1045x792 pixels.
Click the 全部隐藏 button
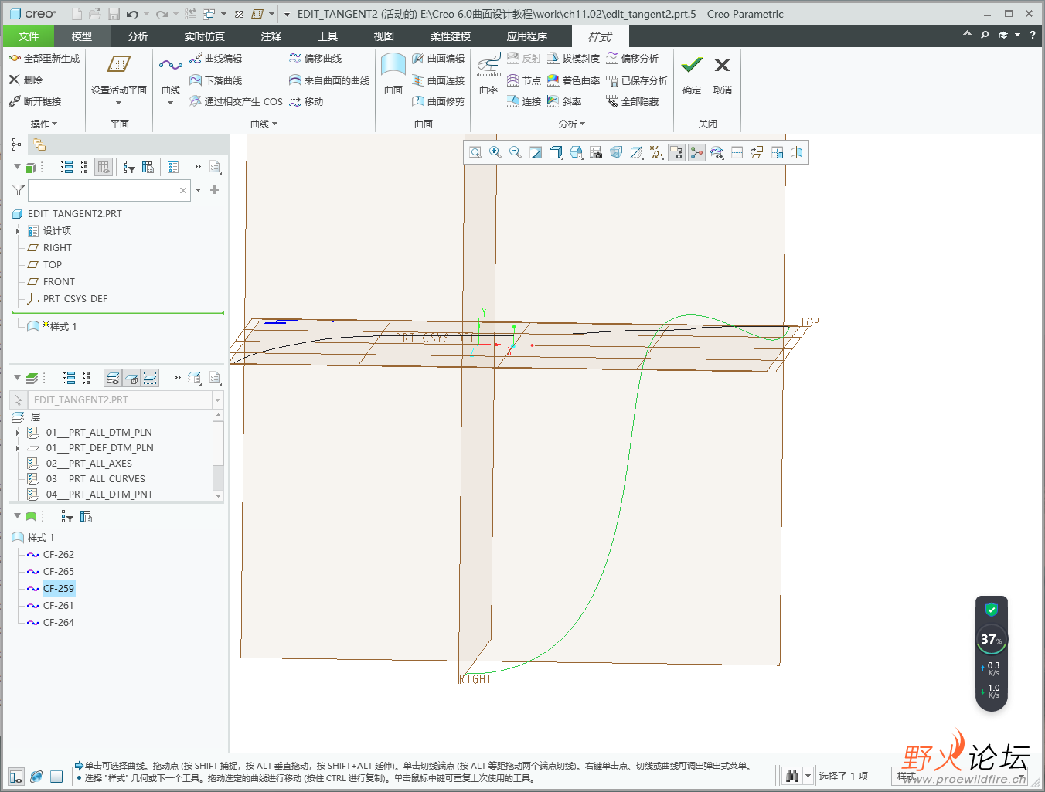632,101
